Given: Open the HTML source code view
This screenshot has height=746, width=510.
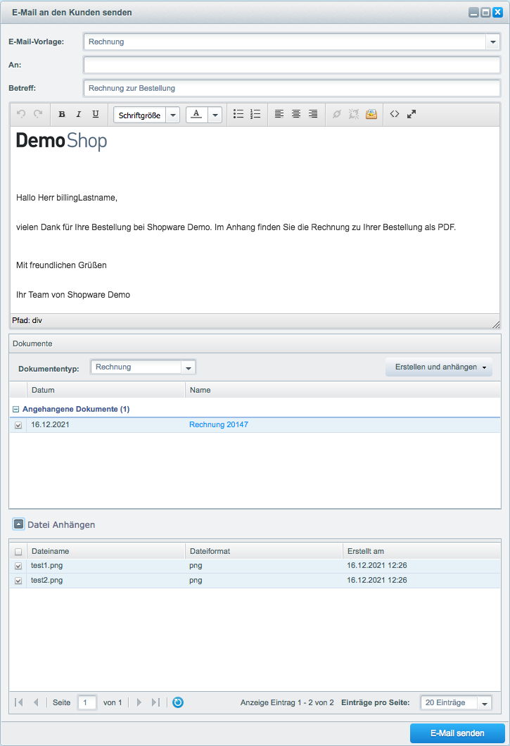Looking at the screenshot, I should pos(395,114).
